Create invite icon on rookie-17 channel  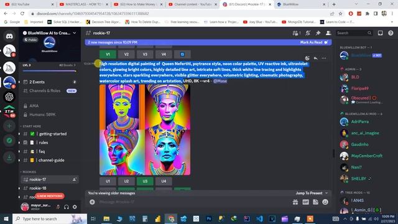point(75,179)
